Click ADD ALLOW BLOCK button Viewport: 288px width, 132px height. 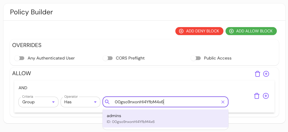[251, 31]
